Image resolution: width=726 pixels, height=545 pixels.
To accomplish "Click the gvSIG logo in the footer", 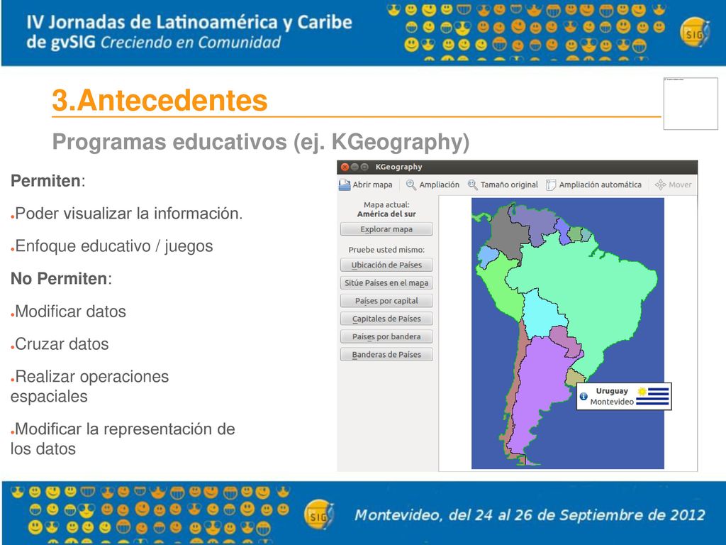I will click(x=318, y=514).
